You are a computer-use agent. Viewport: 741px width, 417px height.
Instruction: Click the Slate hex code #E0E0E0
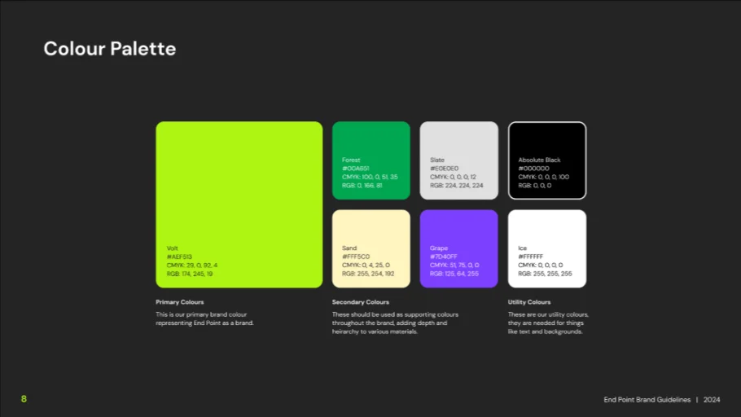pos(445,169)
